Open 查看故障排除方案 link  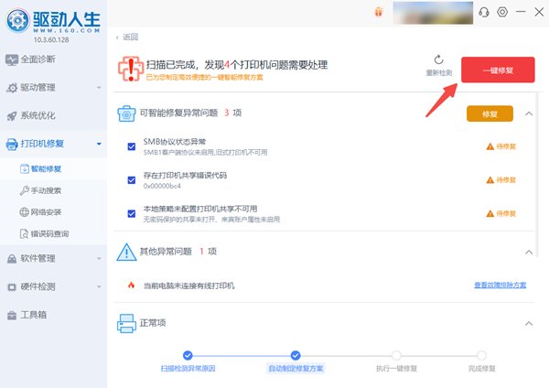click(x=500, y=286)
